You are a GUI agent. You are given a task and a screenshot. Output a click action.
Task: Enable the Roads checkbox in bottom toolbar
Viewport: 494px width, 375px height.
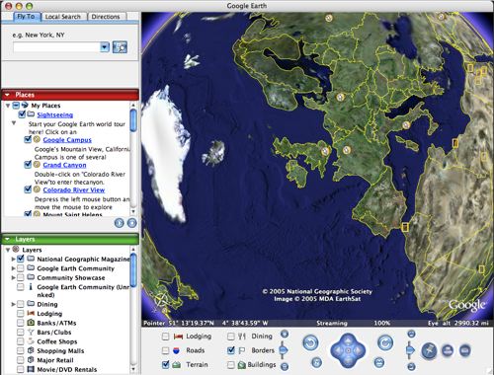click(x=165, y=350)
